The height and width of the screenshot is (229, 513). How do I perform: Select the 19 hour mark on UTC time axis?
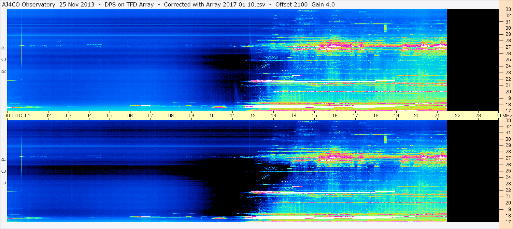pos(396,116)
